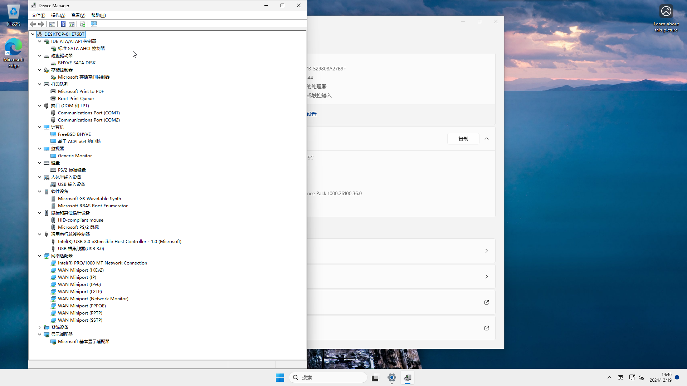The image size is (687, 386).
Task: Select PS/2 标准键盘
Action: click(x=72, y=170)
